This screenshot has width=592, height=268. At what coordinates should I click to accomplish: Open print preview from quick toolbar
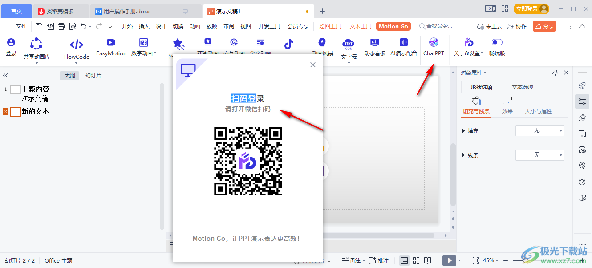[72, 26]
